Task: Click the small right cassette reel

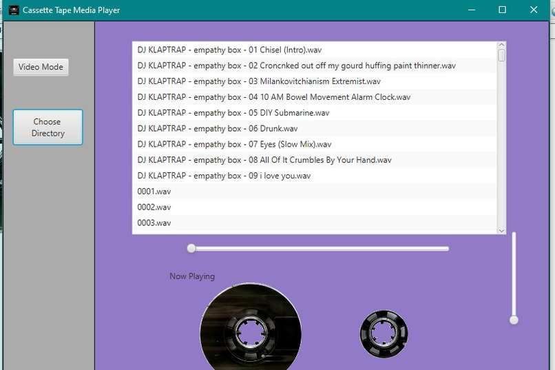Action: 384,333
